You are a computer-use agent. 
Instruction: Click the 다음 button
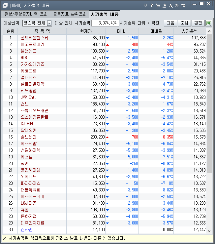(x=170, y=23)
